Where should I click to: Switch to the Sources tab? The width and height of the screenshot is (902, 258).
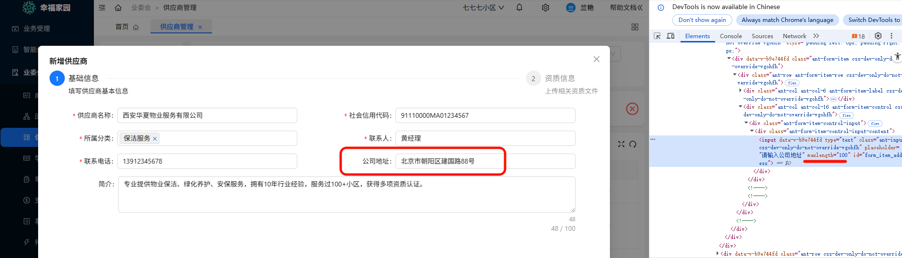pyautogui.click(x=762, y=36)
